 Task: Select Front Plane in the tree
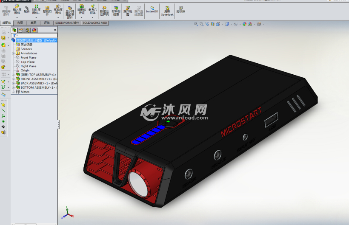coord(26,58)
